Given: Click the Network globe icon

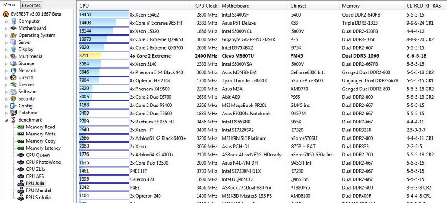Looking at the screenshot, I should 13,70.
